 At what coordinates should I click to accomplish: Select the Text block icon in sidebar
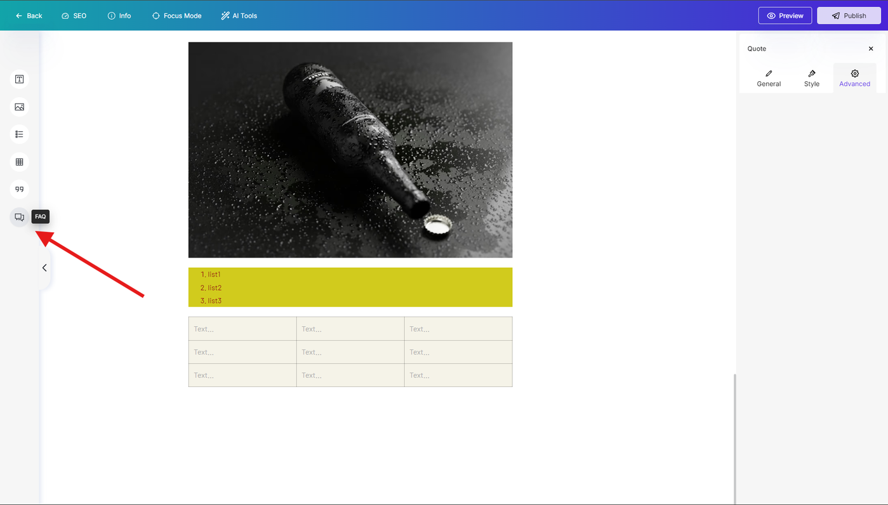pos(20,79)
